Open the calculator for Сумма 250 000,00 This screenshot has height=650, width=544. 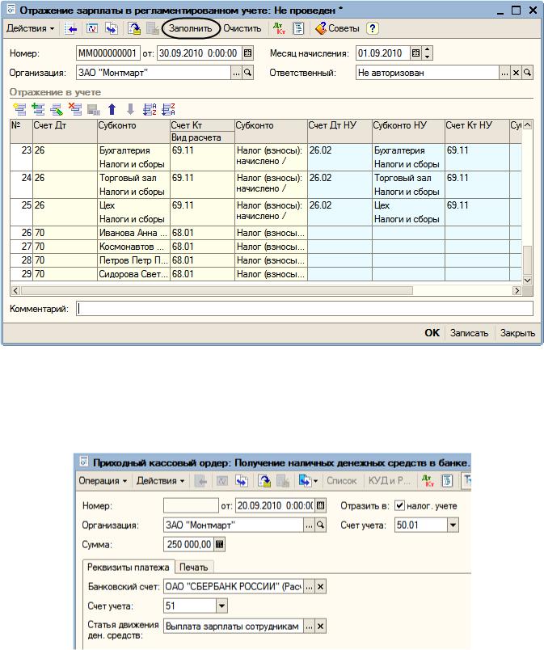219,545
